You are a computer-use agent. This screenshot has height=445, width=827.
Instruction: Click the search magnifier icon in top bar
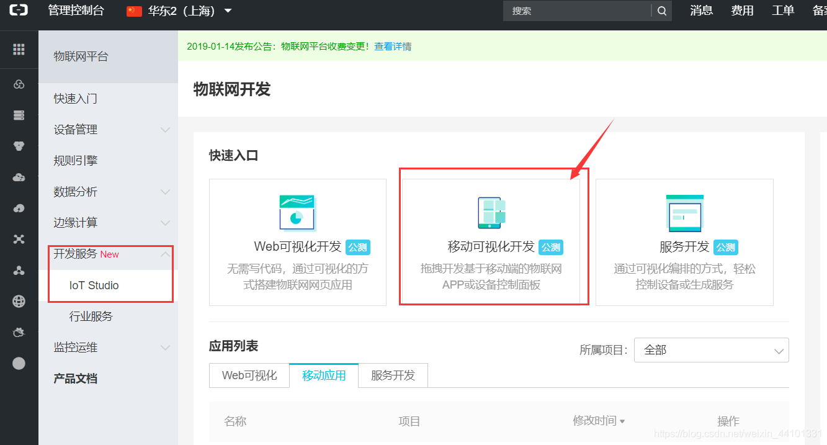[x=661, y=11]
